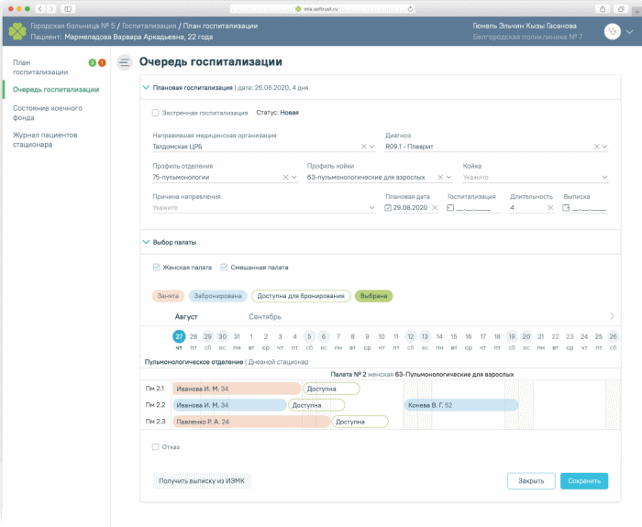Image resolution: width=642 pixels, height=527 pixels.
Task: Open the Выписка date calendar icon
Action: [x=566, y=208]
